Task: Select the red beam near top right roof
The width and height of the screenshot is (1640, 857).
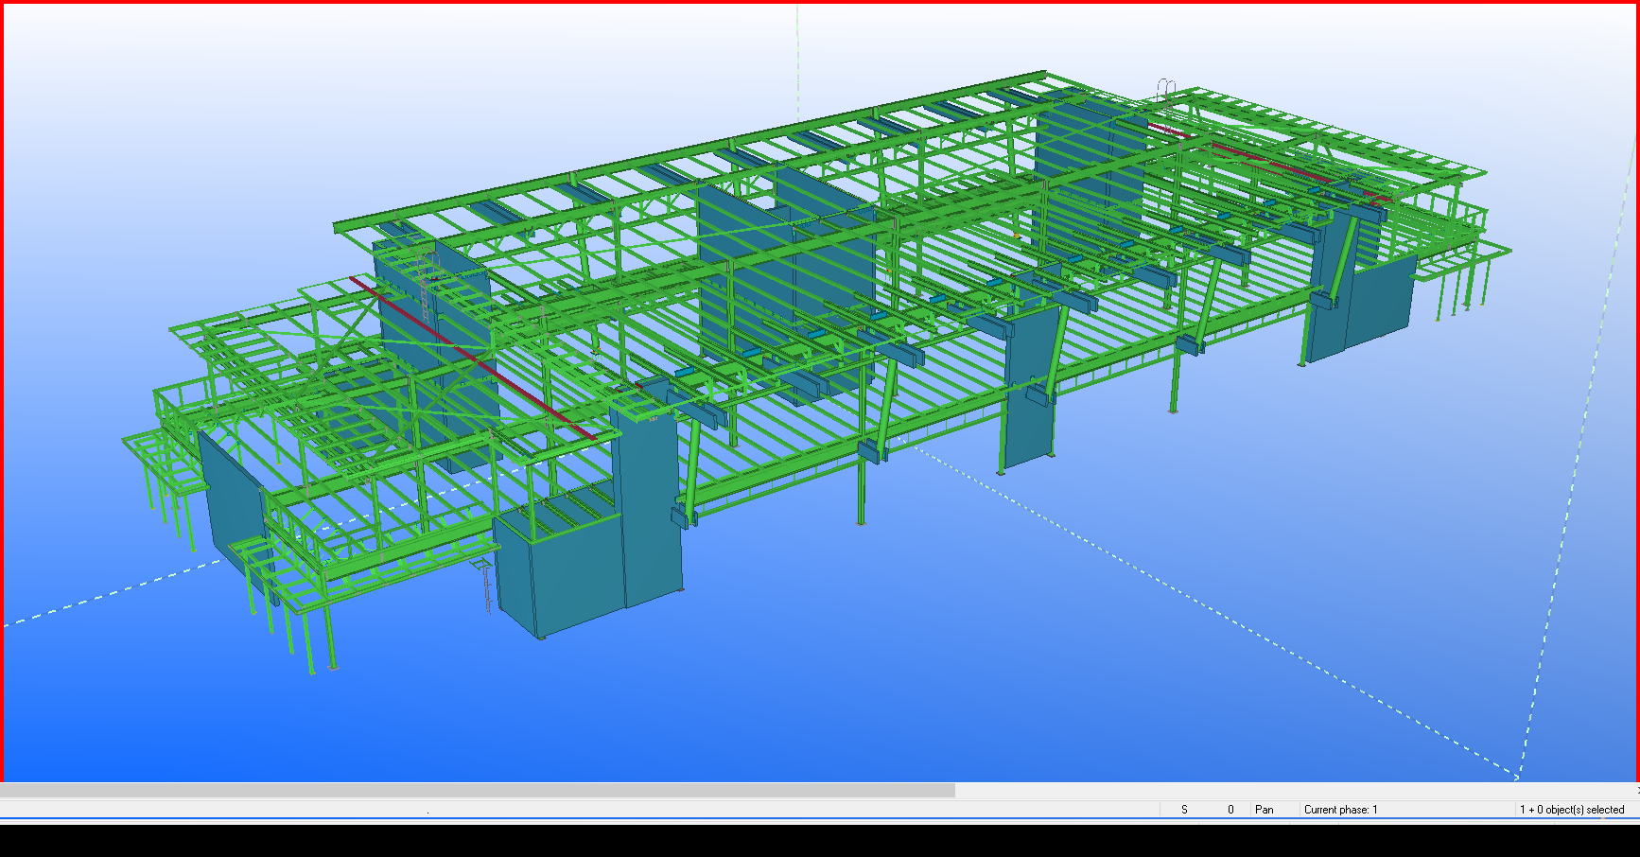Action: point(1267,163)
